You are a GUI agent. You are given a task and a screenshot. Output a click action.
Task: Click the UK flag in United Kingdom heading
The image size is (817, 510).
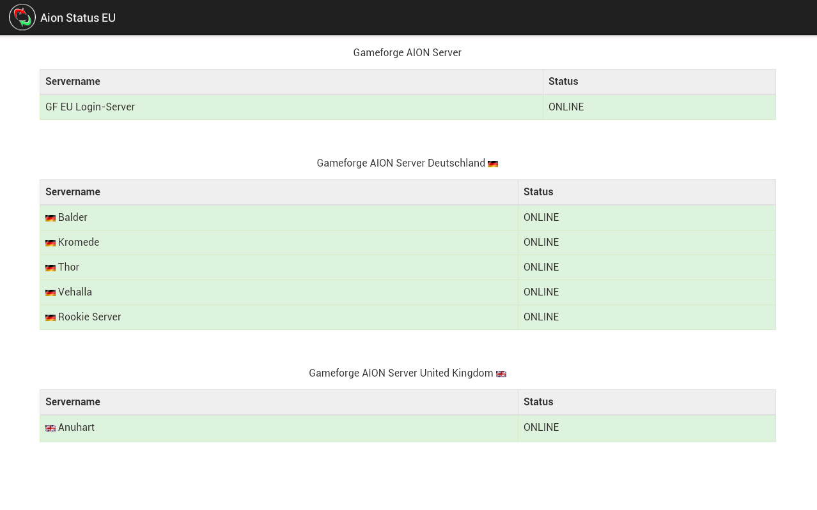click(x=501, y=374)
